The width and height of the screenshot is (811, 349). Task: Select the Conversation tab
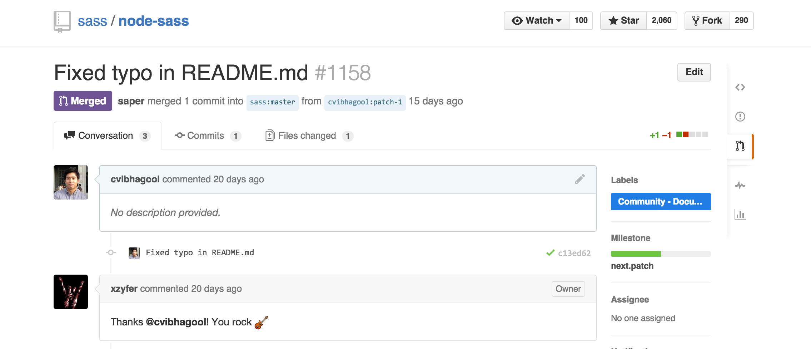(x=107, y=136)
